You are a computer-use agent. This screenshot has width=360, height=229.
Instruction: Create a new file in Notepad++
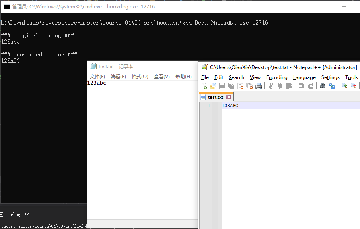click(204, 85)
